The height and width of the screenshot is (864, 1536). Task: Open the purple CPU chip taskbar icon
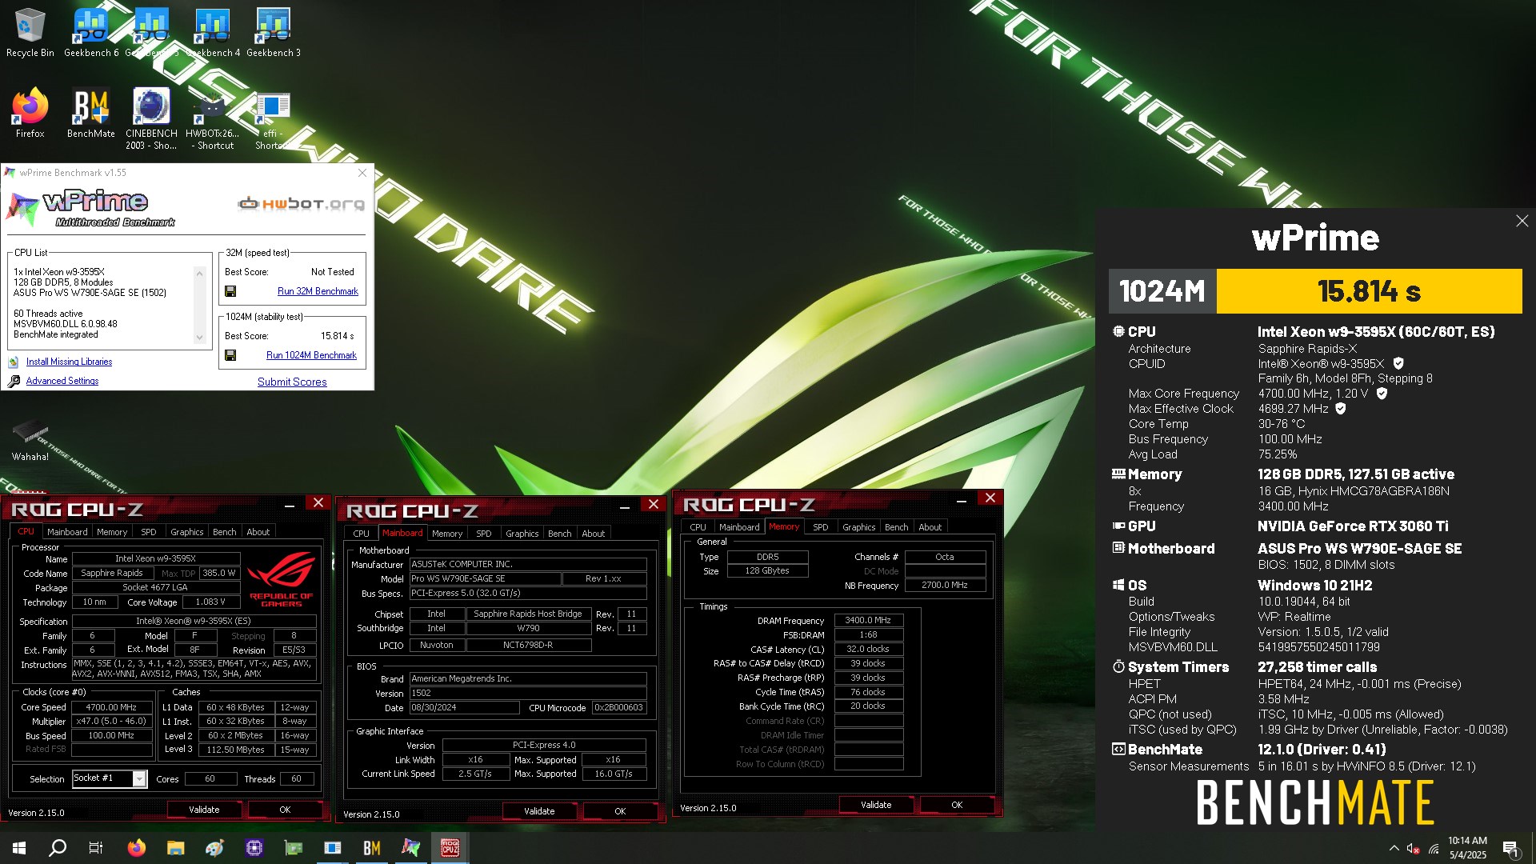254,848
